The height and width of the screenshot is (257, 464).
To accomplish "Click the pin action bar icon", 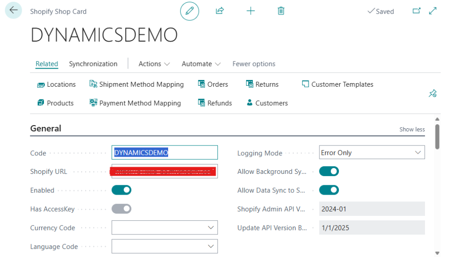I will (433, 93).
